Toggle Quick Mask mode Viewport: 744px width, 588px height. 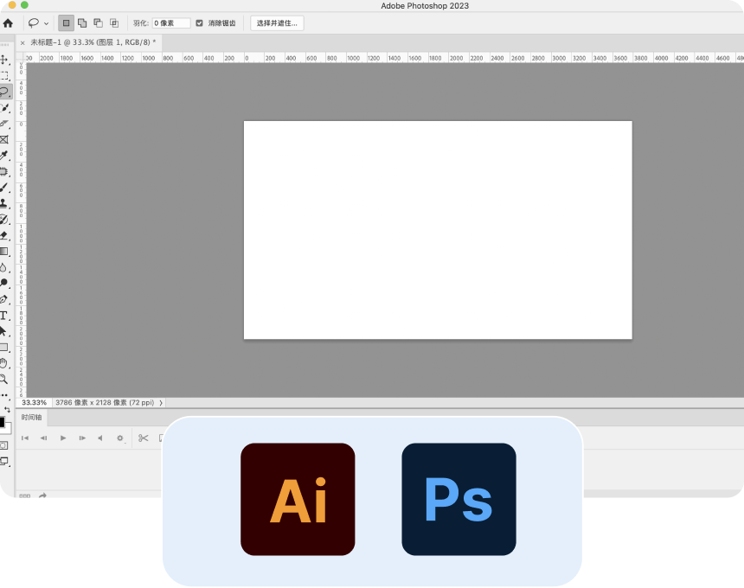tap(4, 445)
